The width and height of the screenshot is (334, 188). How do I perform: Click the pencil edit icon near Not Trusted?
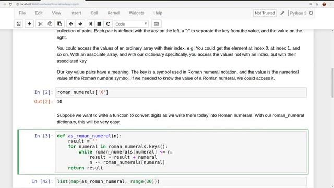[x=282, y=13]
